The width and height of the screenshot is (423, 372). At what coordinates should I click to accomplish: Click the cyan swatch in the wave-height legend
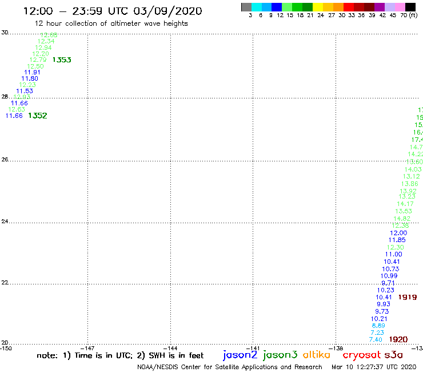pyautogui.click(x=257, y=7)
